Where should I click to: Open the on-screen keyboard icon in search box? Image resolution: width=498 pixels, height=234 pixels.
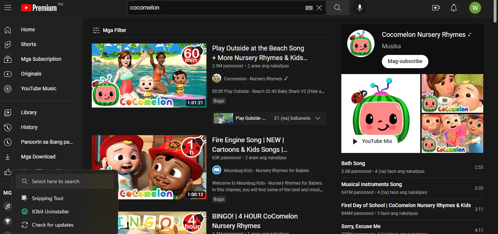click(x=309, y=8)
